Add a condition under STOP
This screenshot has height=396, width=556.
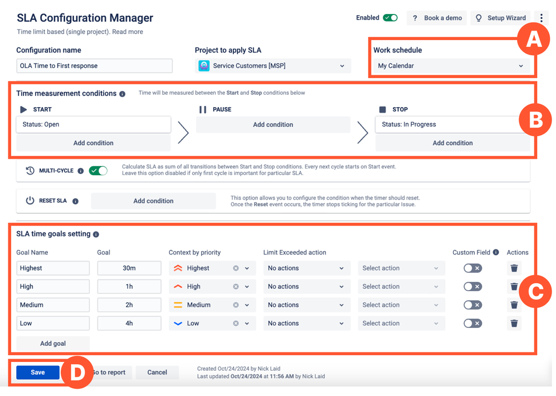[x=452, y=143]
